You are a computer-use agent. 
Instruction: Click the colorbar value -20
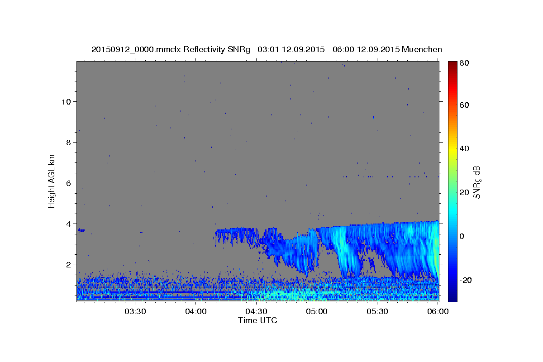pos(466,280)
